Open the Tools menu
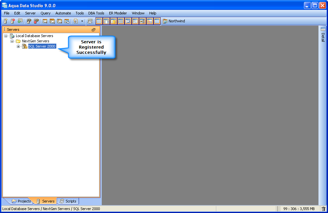This screenshot has height=213, width=328. coord(79,13)
